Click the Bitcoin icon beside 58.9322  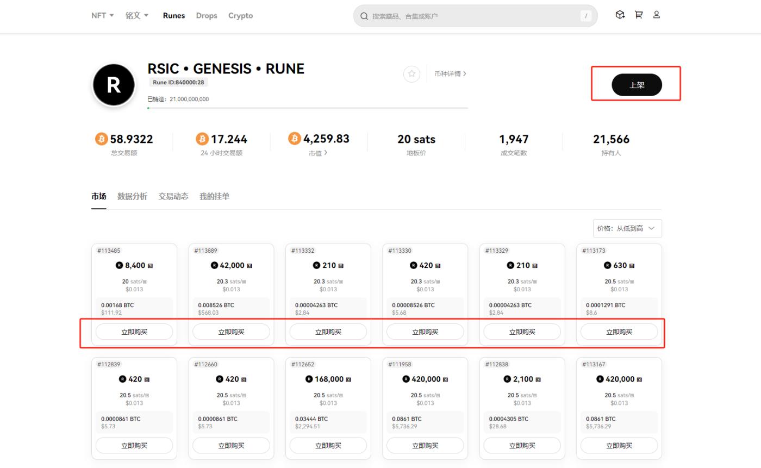(101, 139)
